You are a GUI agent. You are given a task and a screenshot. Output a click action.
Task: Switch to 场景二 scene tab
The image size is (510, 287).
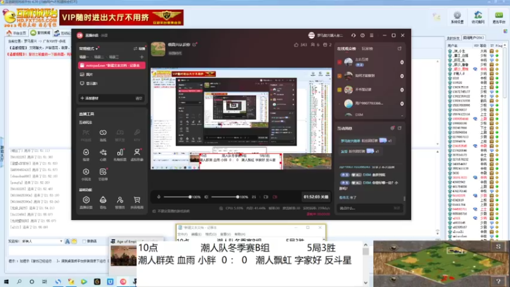point(99,57)
